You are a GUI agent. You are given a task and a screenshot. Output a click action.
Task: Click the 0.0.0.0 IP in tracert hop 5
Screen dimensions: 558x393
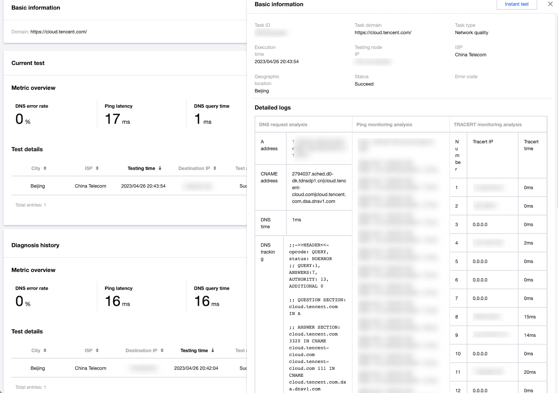(x=480, y=261)
